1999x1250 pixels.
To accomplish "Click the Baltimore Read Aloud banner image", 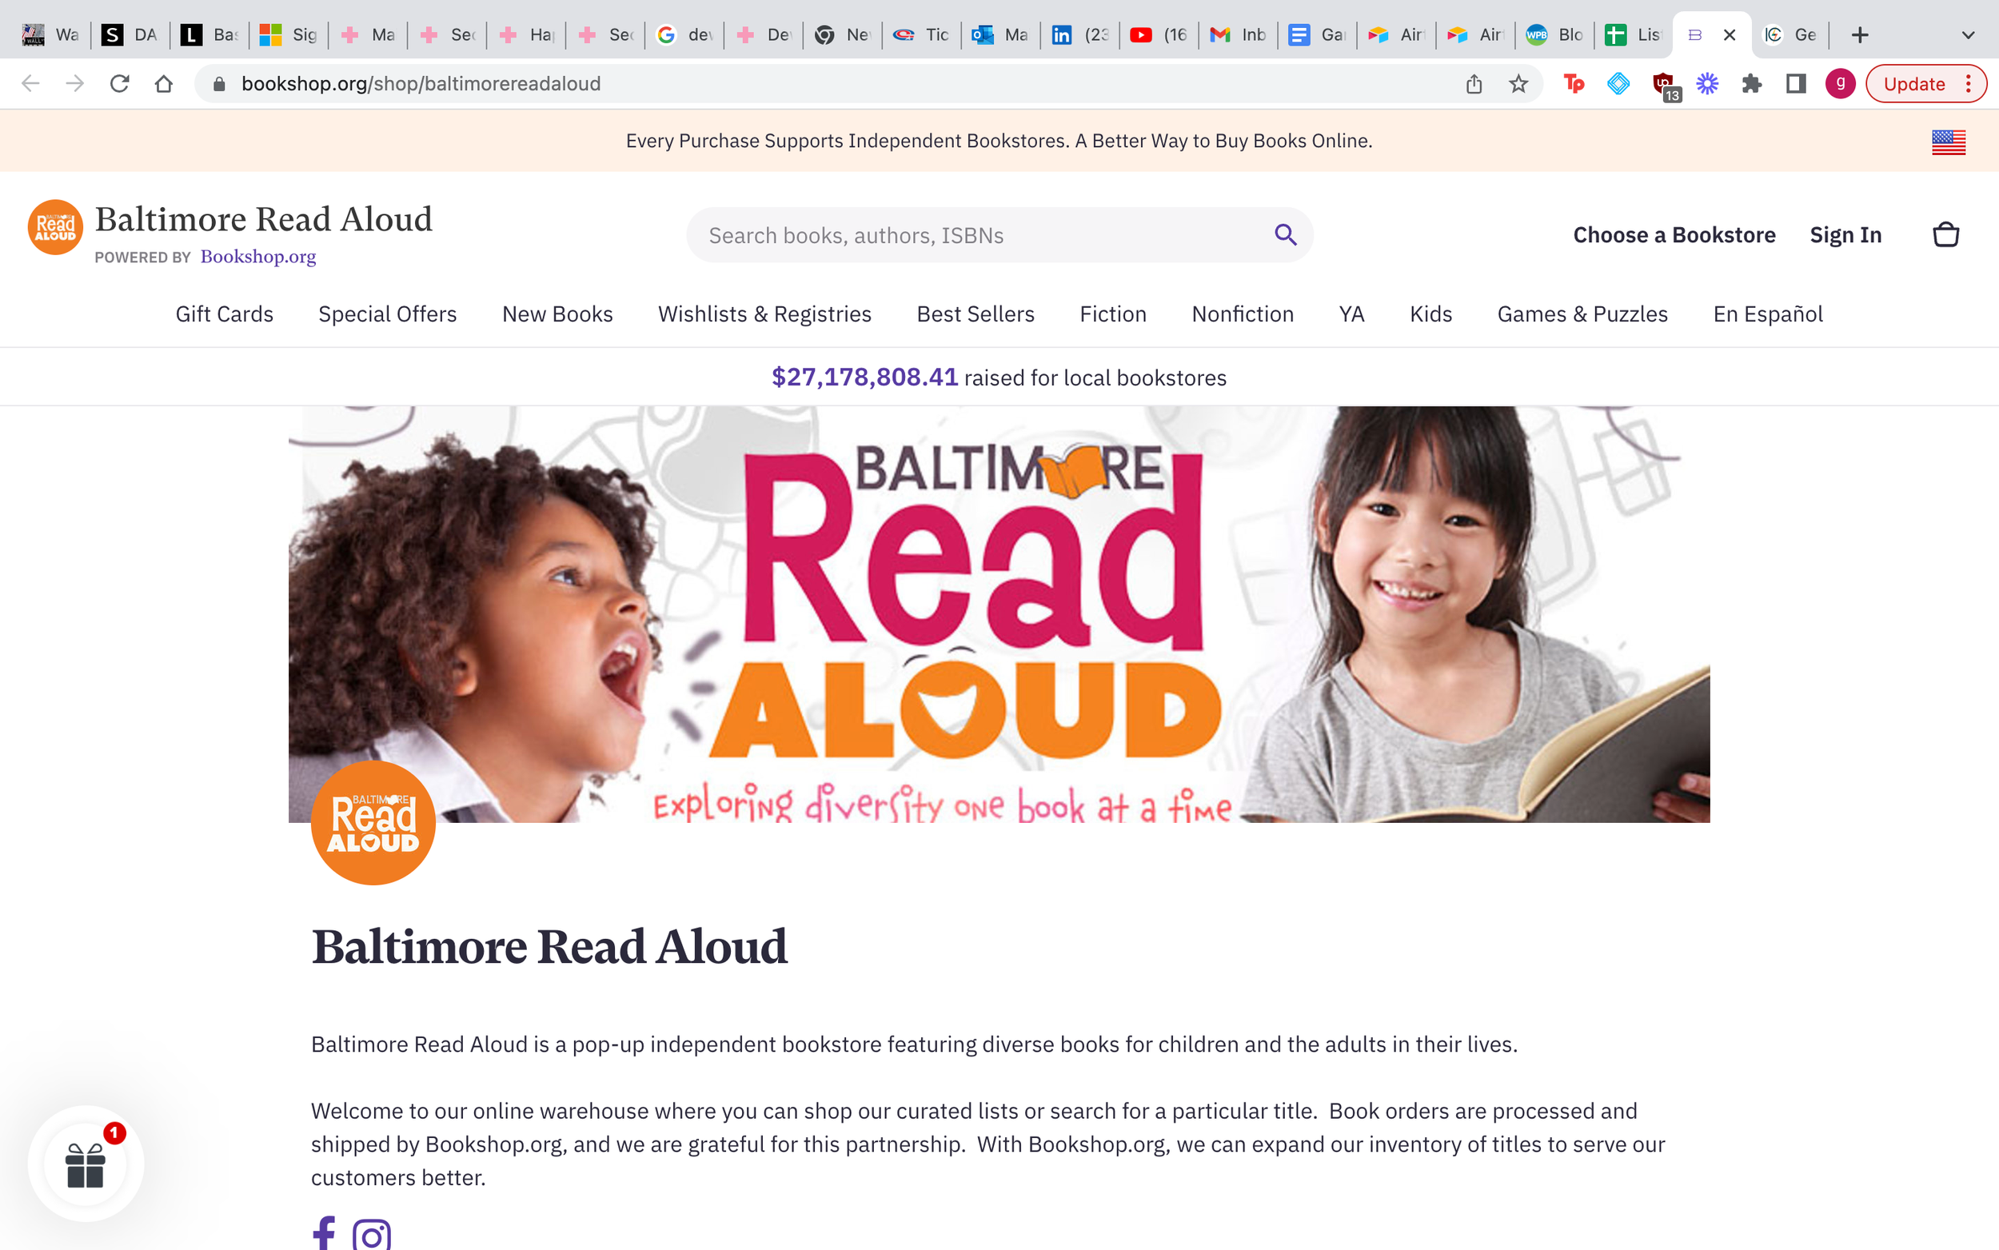I will click(998, 614).
